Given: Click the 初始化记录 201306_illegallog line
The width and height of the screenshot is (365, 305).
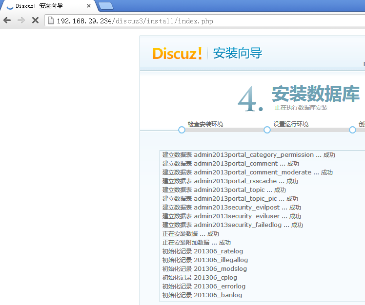Looking at the screenshot, I should pyautogui.click(x=205, y=260).
